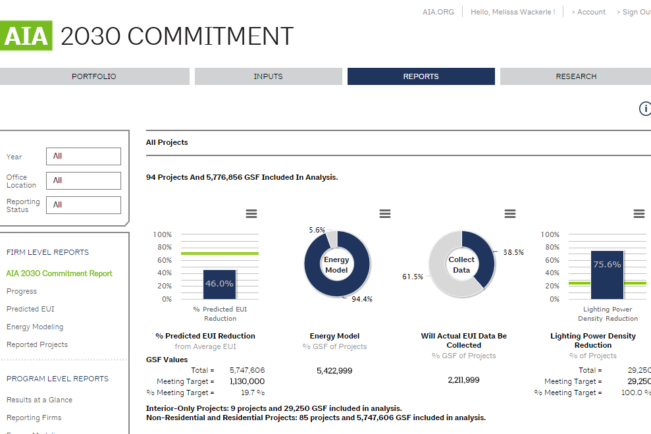651x434 pixels.
Task: Open the Reporting Status filter dropdown
Action: (x=83, y=205)
